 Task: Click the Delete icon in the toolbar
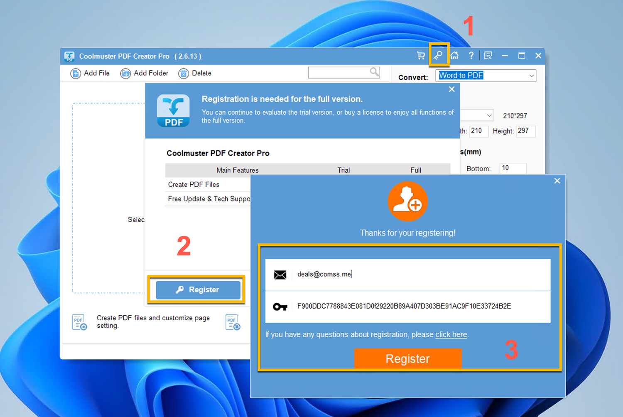click(183, 73)
